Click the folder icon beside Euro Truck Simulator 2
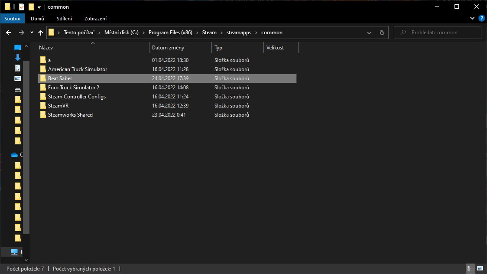This screenshot has height=274, width=487. [x=43, y=88]
